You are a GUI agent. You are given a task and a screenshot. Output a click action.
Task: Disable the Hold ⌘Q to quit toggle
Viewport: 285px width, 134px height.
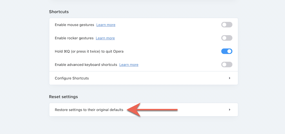pos(227,51)
